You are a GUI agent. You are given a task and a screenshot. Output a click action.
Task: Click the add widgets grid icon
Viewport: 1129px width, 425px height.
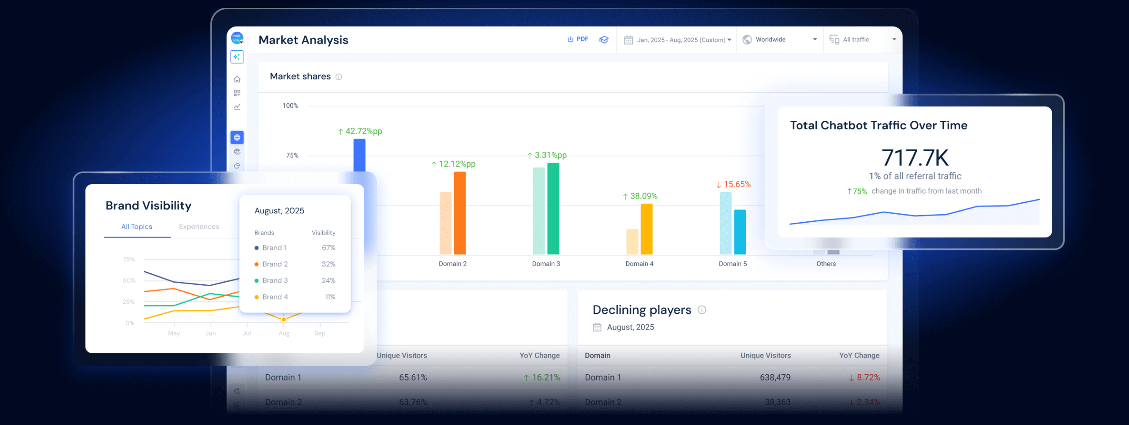coord(237,93)
